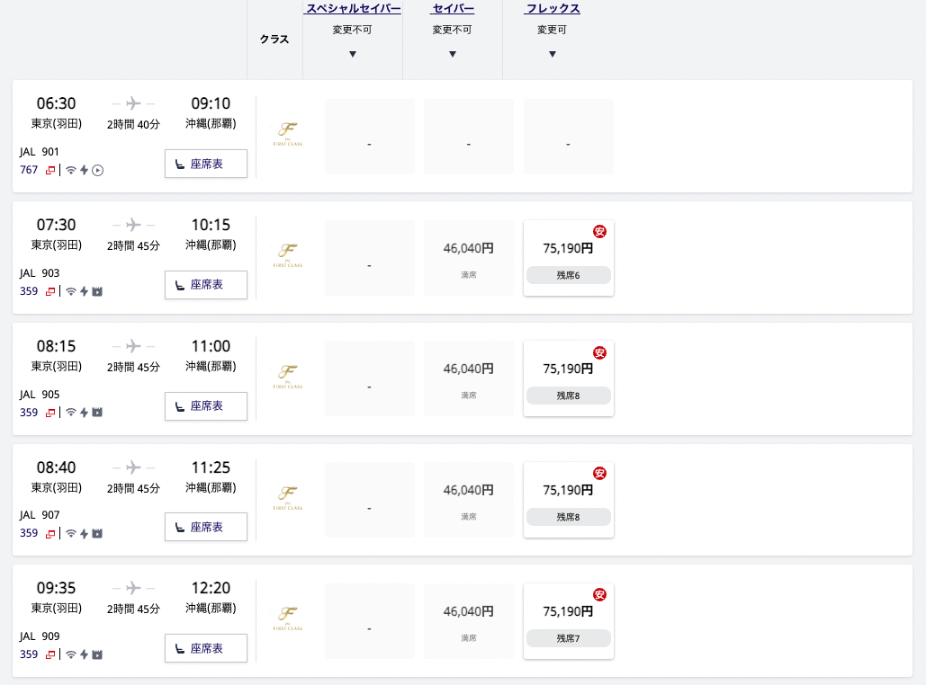Click the First Class logo on 08:40 flight

(x=288, y=497)
